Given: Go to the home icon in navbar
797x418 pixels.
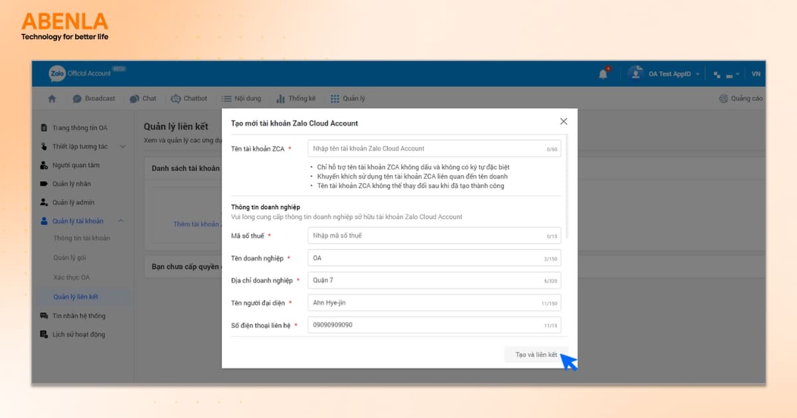Looking at the screenshot, I should point(52,99).
